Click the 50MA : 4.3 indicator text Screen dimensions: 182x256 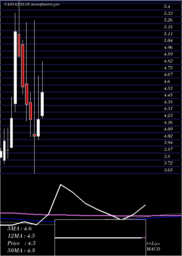coord(21,251)
